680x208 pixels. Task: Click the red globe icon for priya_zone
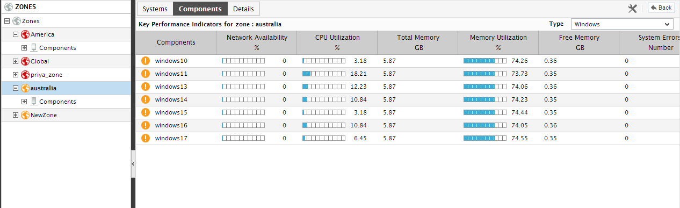(x=25, y=75)
